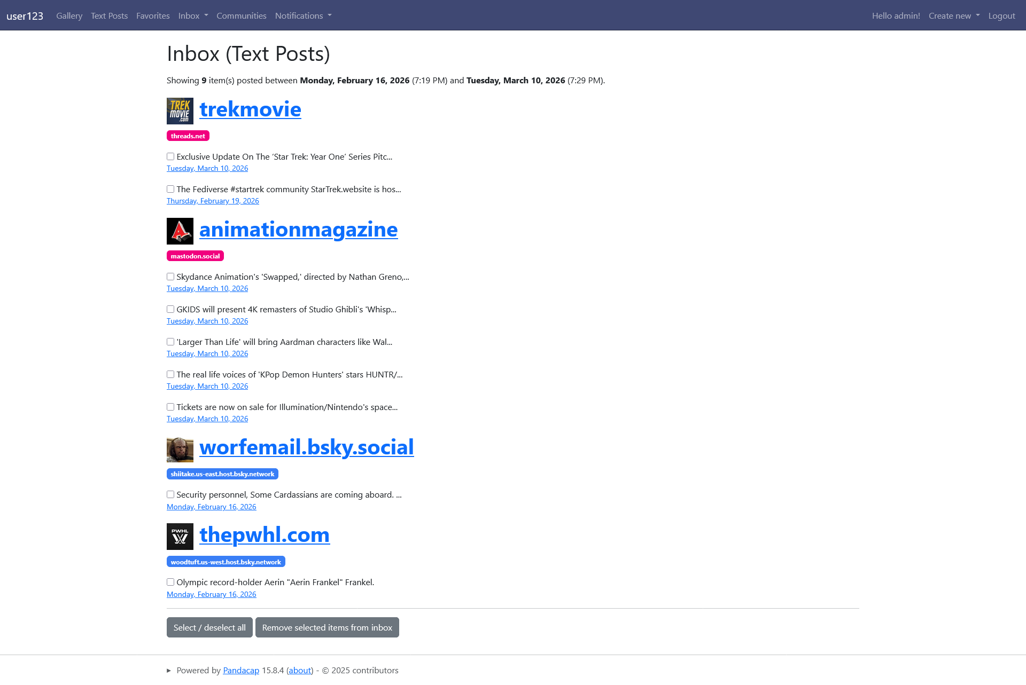Check the 'Larger Than Life' Aardman post
This screenshot has width=1026, height=685.
[170, 342]
